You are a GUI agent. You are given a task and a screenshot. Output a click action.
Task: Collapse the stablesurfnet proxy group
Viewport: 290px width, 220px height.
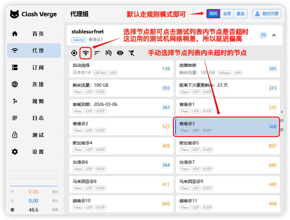[x=274, y=35]
